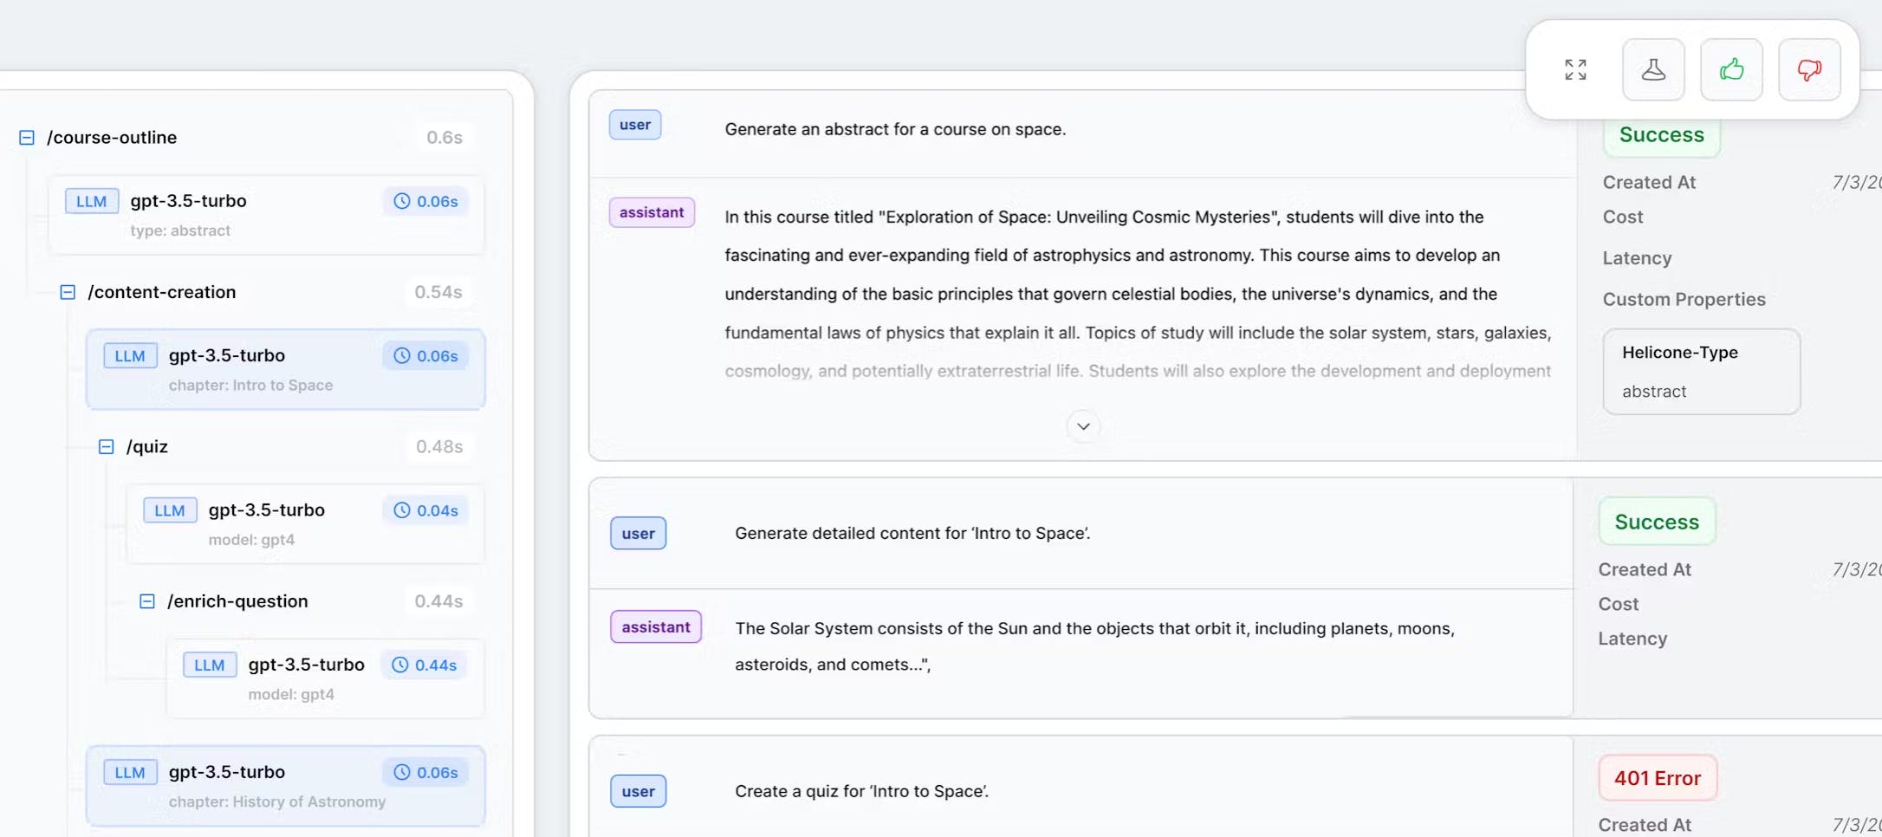The height and width of the screenshot is (837, 1882).
Task: Click the clock icon on 0.44s latency
Action: click(x=400, y=665)
